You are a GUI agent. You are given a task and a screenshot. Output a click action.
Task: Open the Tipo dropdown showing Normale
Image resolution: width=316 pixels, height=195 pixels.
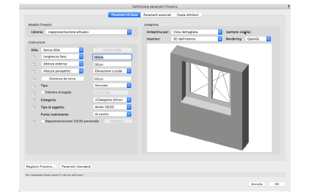click(x=112, y=85)
